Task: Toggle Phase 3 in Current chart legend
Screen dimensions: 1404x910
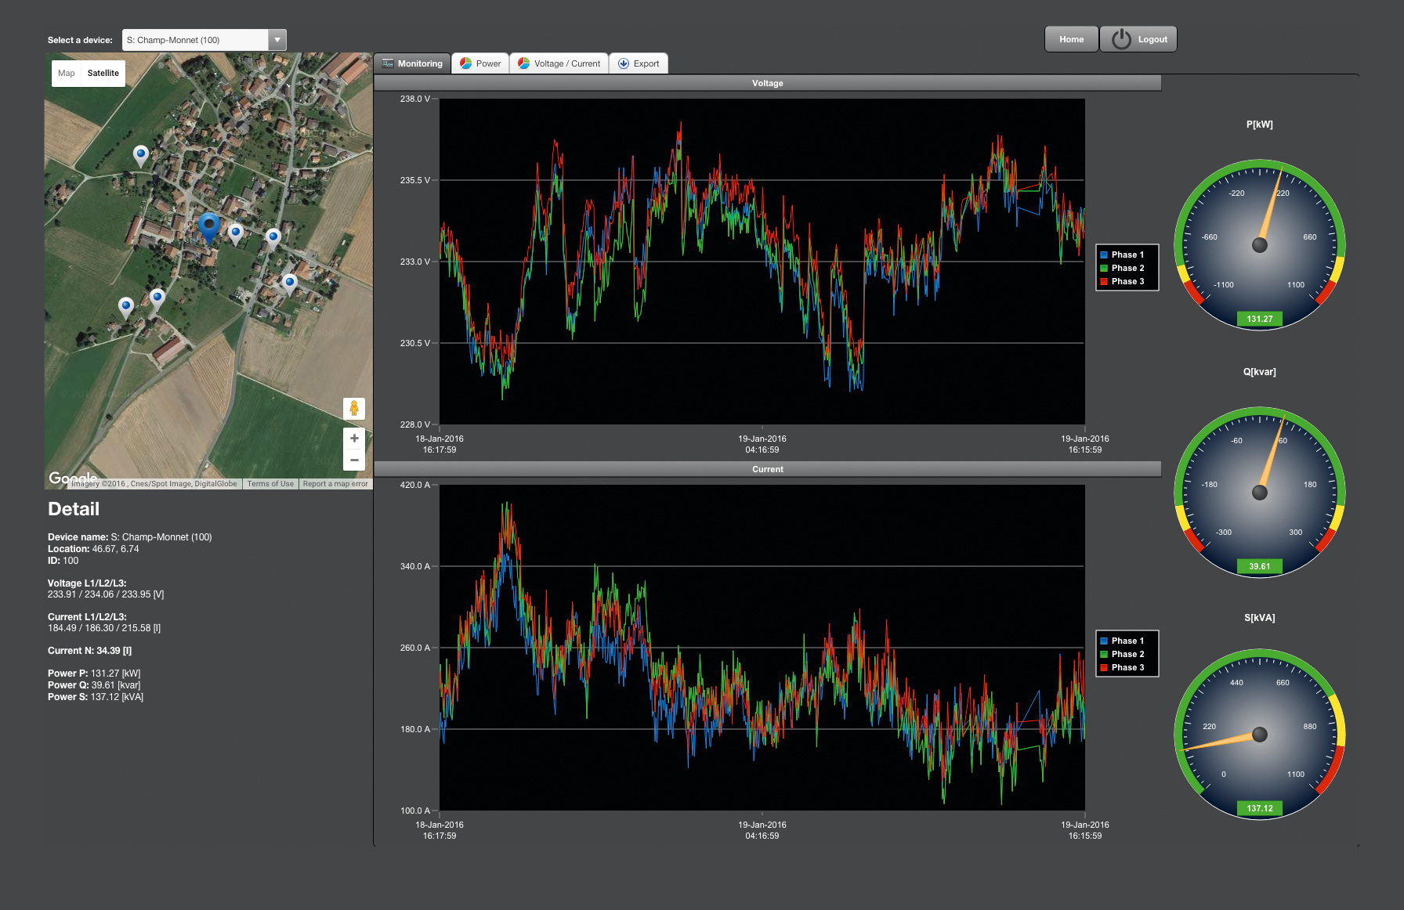Action: (1127, 667)
